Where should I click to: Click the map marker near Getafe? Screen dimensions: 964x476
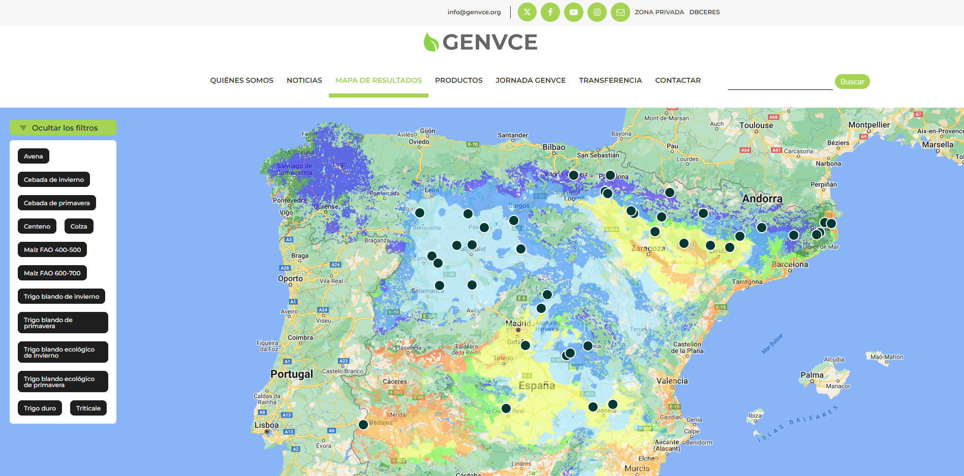coord(525,345)
